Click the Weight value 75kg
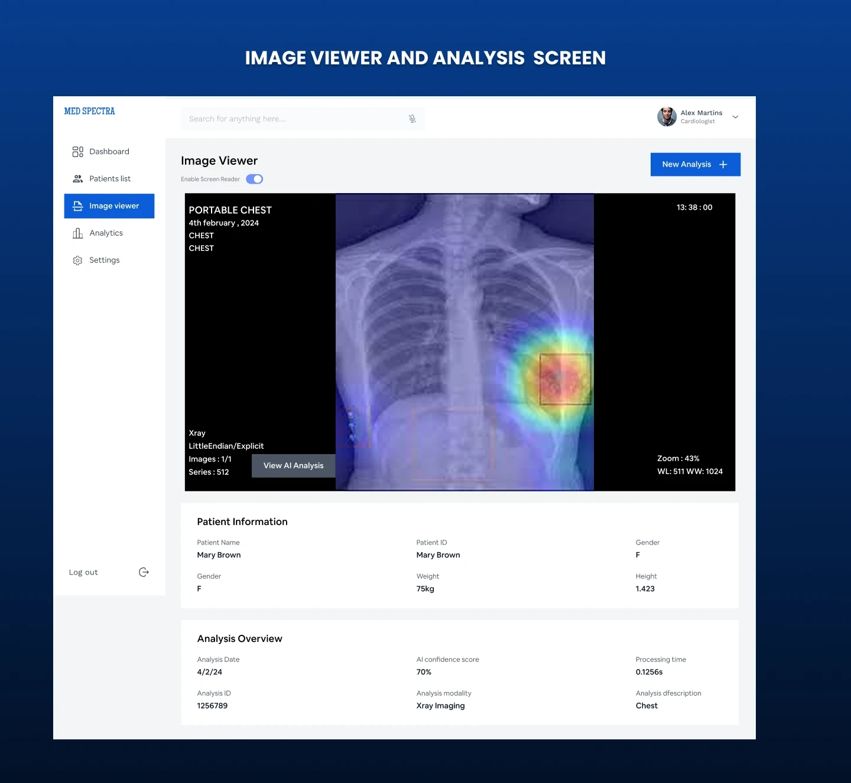This screenshot has width=851, height=783. 425,589
